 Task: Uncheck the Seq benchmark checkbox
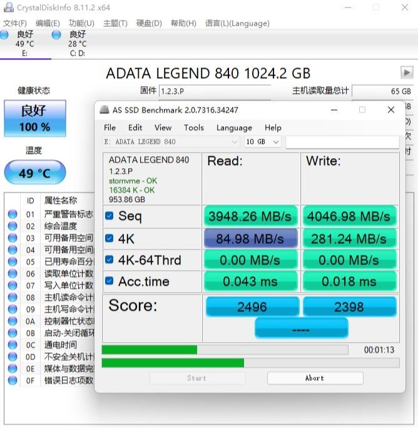(x=110, y=216)
